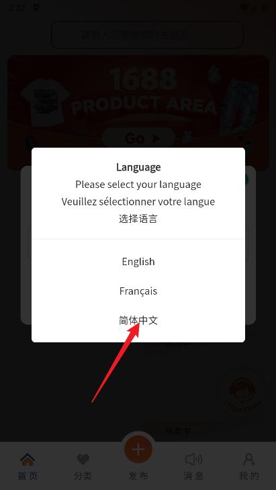Viewport: 276px width, 490px height.
Task: Focus the dimmed search field at top
Action: click(x=147, y=35)
